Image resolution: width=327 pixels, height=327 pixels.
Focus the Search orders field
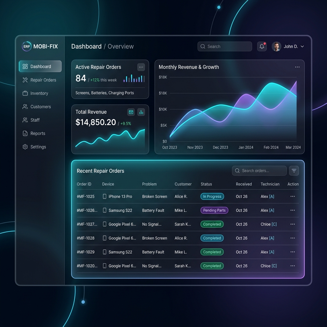pyautogui.click(x=259, y=171)
